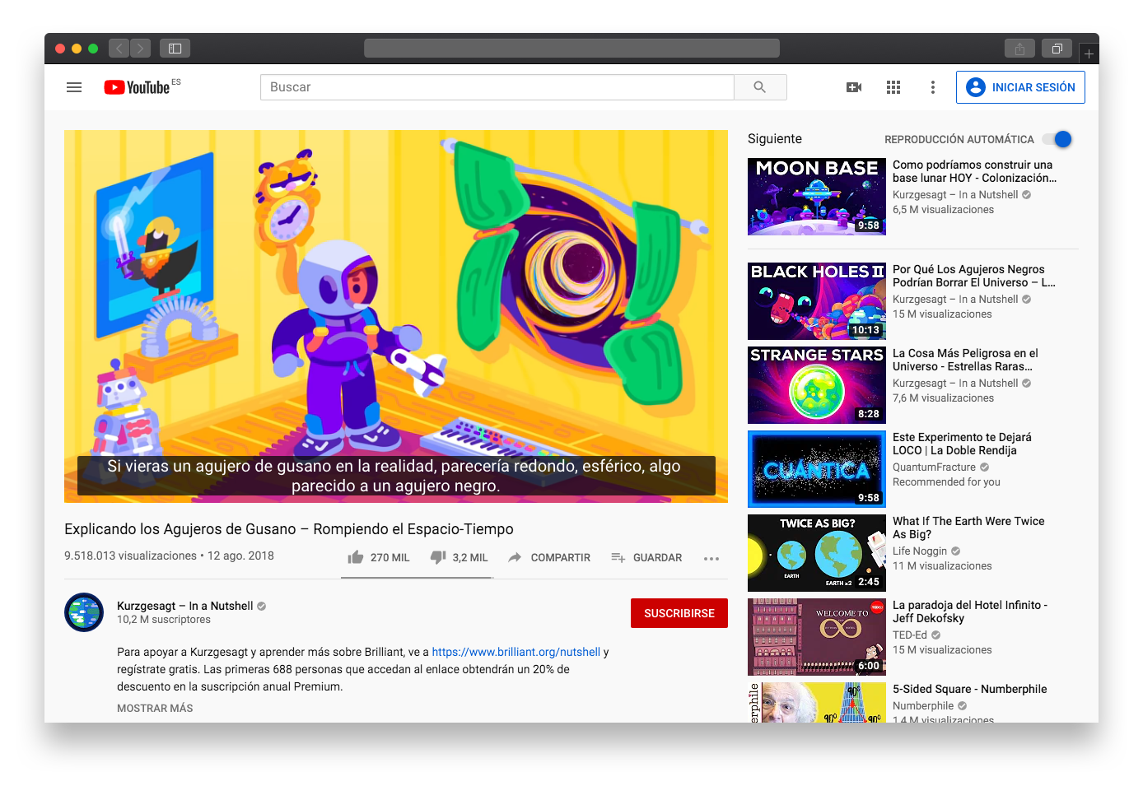
Task: Click Life Noggin channel name
Action: (920, 551)
